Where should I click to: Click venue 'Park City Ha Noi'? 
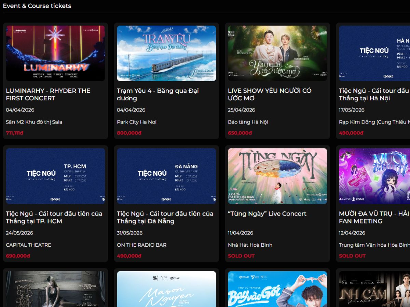(x=137, y=122)
